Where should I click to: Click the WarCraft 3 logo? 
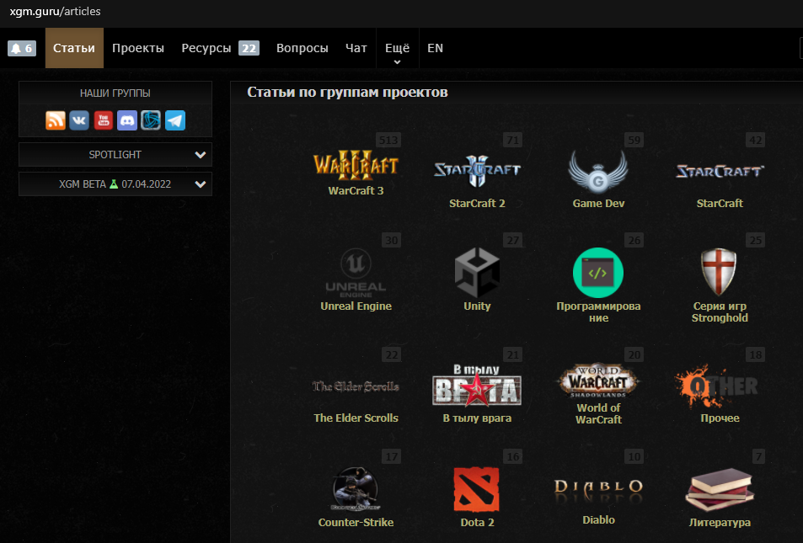(356, 165)
